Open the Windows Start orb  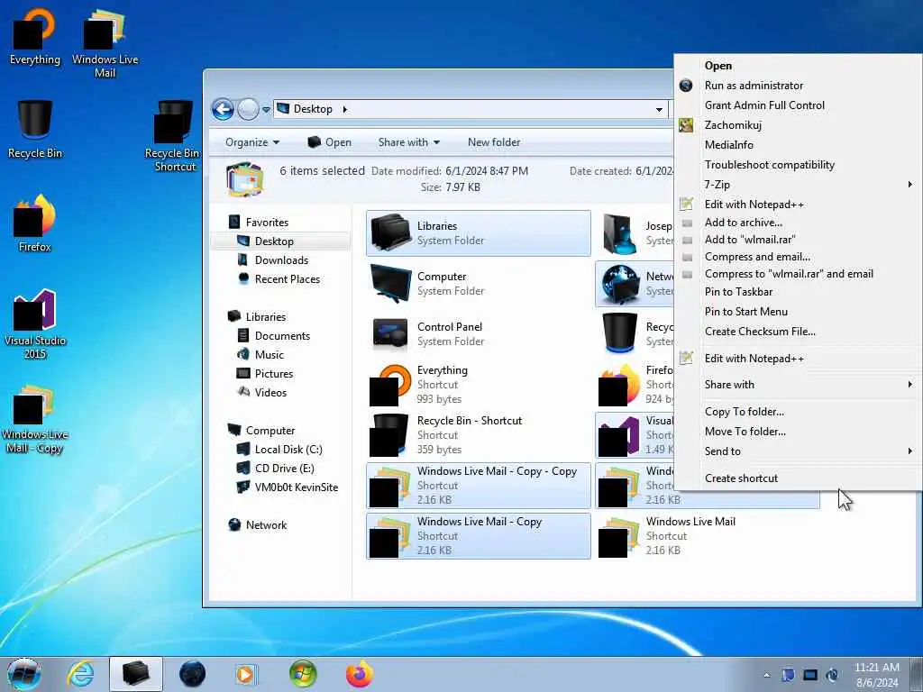pyautogui.click(x=24, y=674)
